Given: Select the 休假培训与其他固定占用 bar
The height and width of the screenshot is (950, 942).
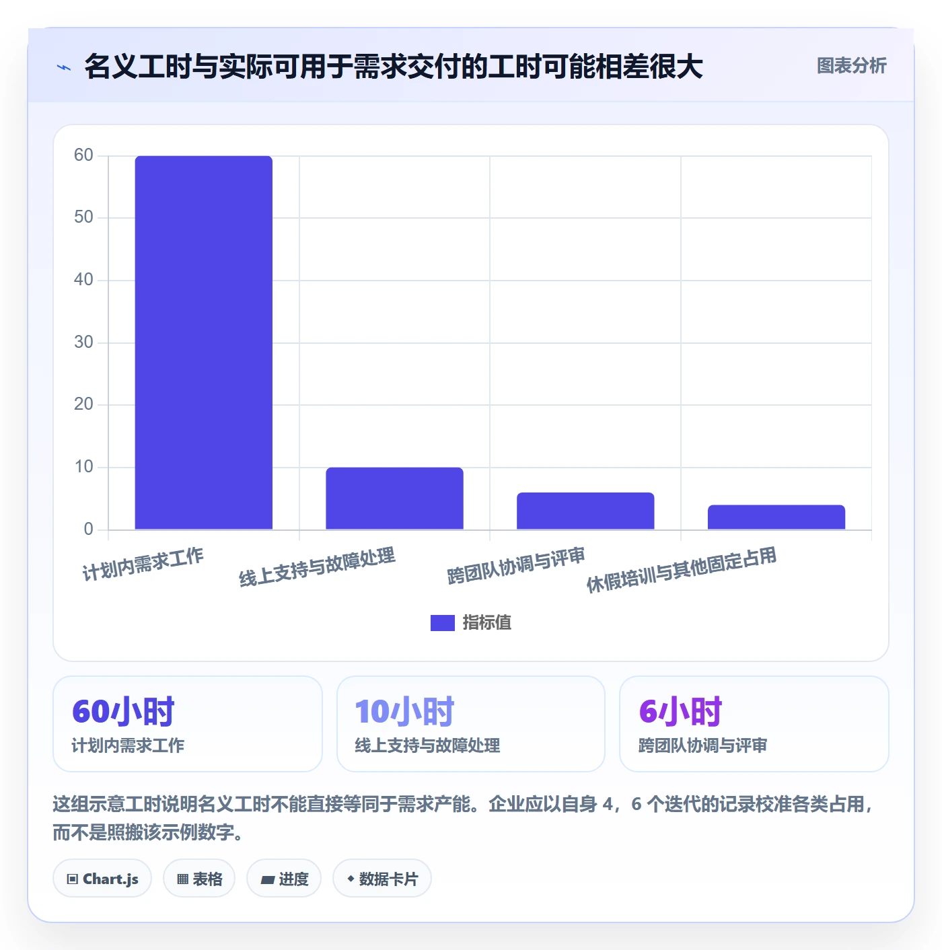Looking at the screenshot, I should 776,517.
